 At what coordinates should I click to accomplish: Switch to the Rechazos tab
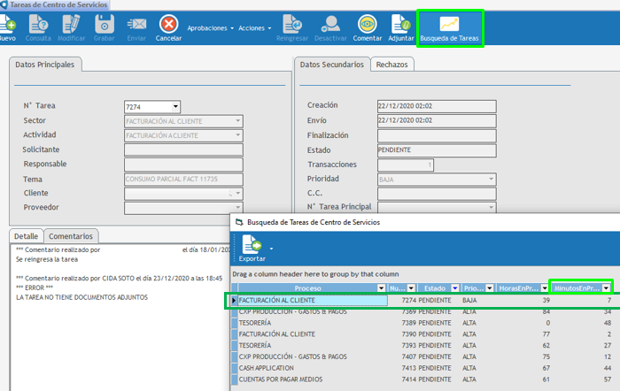pyautogui.click(x=392, y=65)
